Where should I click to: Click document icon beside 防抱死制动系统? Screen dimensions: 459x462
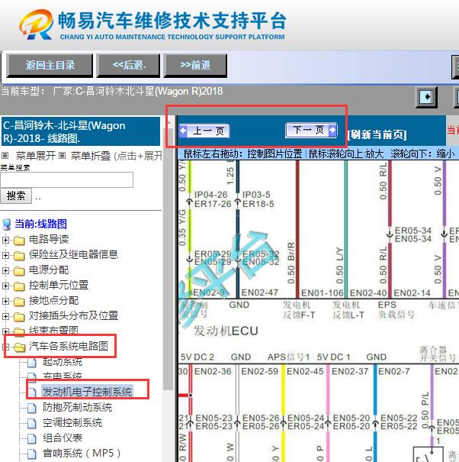pyautogui.click(x=32, y=408)
